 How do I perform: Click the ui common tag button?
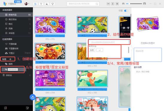pyautogui.click(x=100, y=50)
